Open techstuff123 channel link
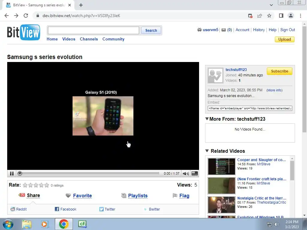Screen dimensions: 307x230 (236, 69)
